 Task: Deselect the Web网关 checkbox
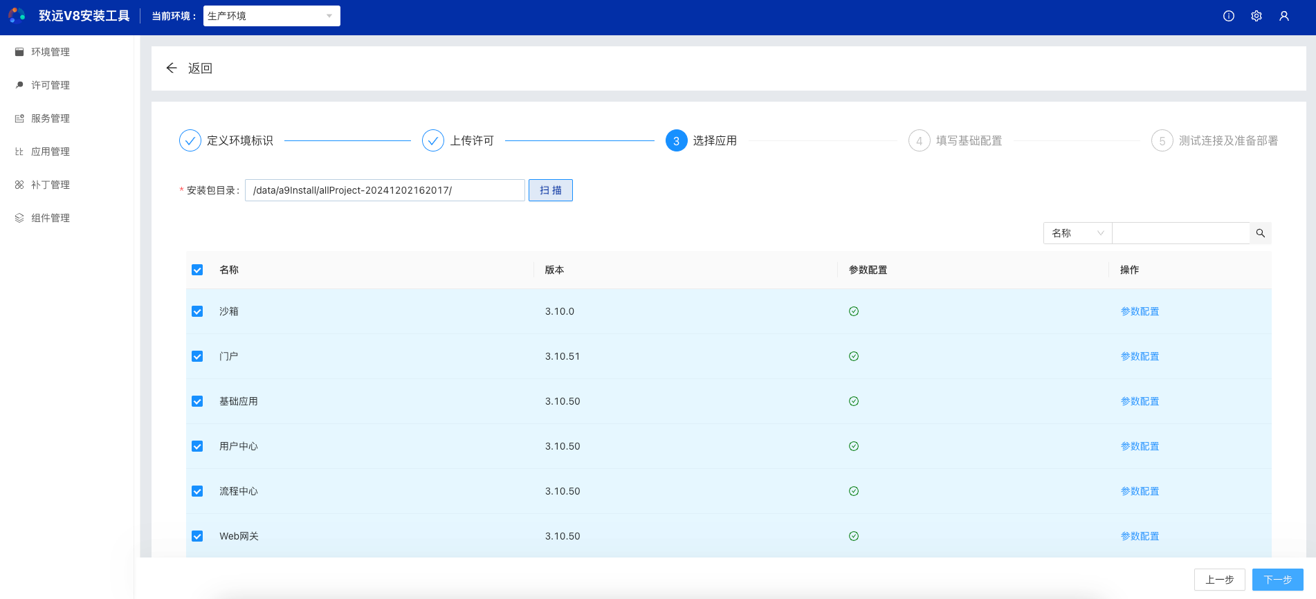pos(197,536)
